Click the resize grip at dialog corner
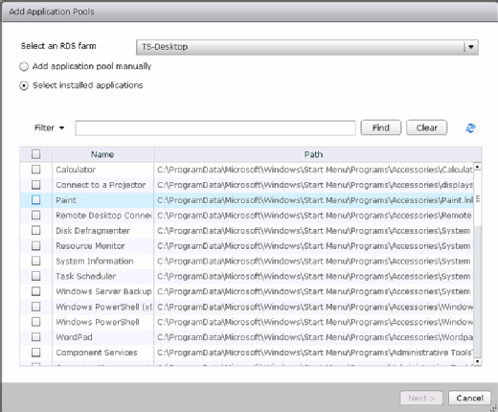Viewport: 498px width, 412px height. click(494, 408)
